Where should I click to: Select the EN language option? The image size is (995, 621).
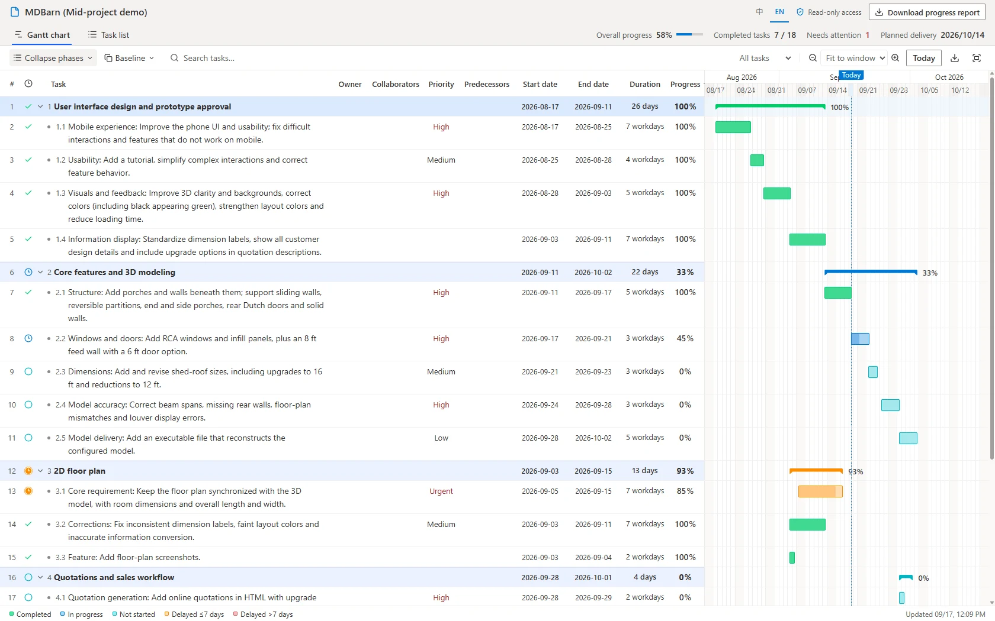(779, 12)
